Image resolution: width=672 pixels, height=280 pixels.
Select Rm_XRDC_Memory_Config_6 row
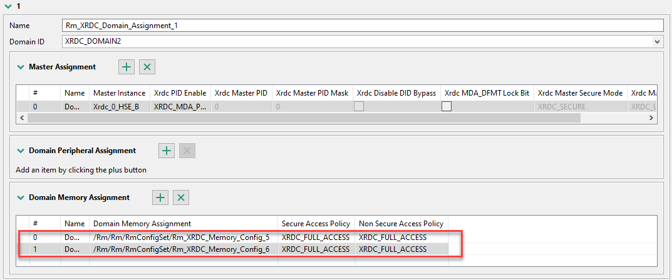pyautogui.click(x=182, y=249)
